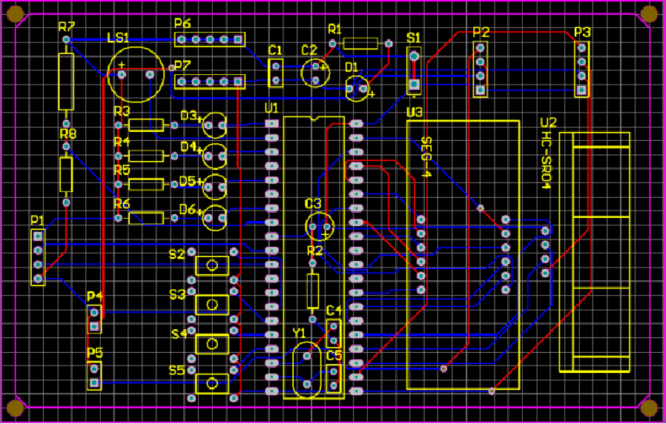The image size is (666, 424).
Task: Click the D3 LED circular footprint
Action: point(215,125)
